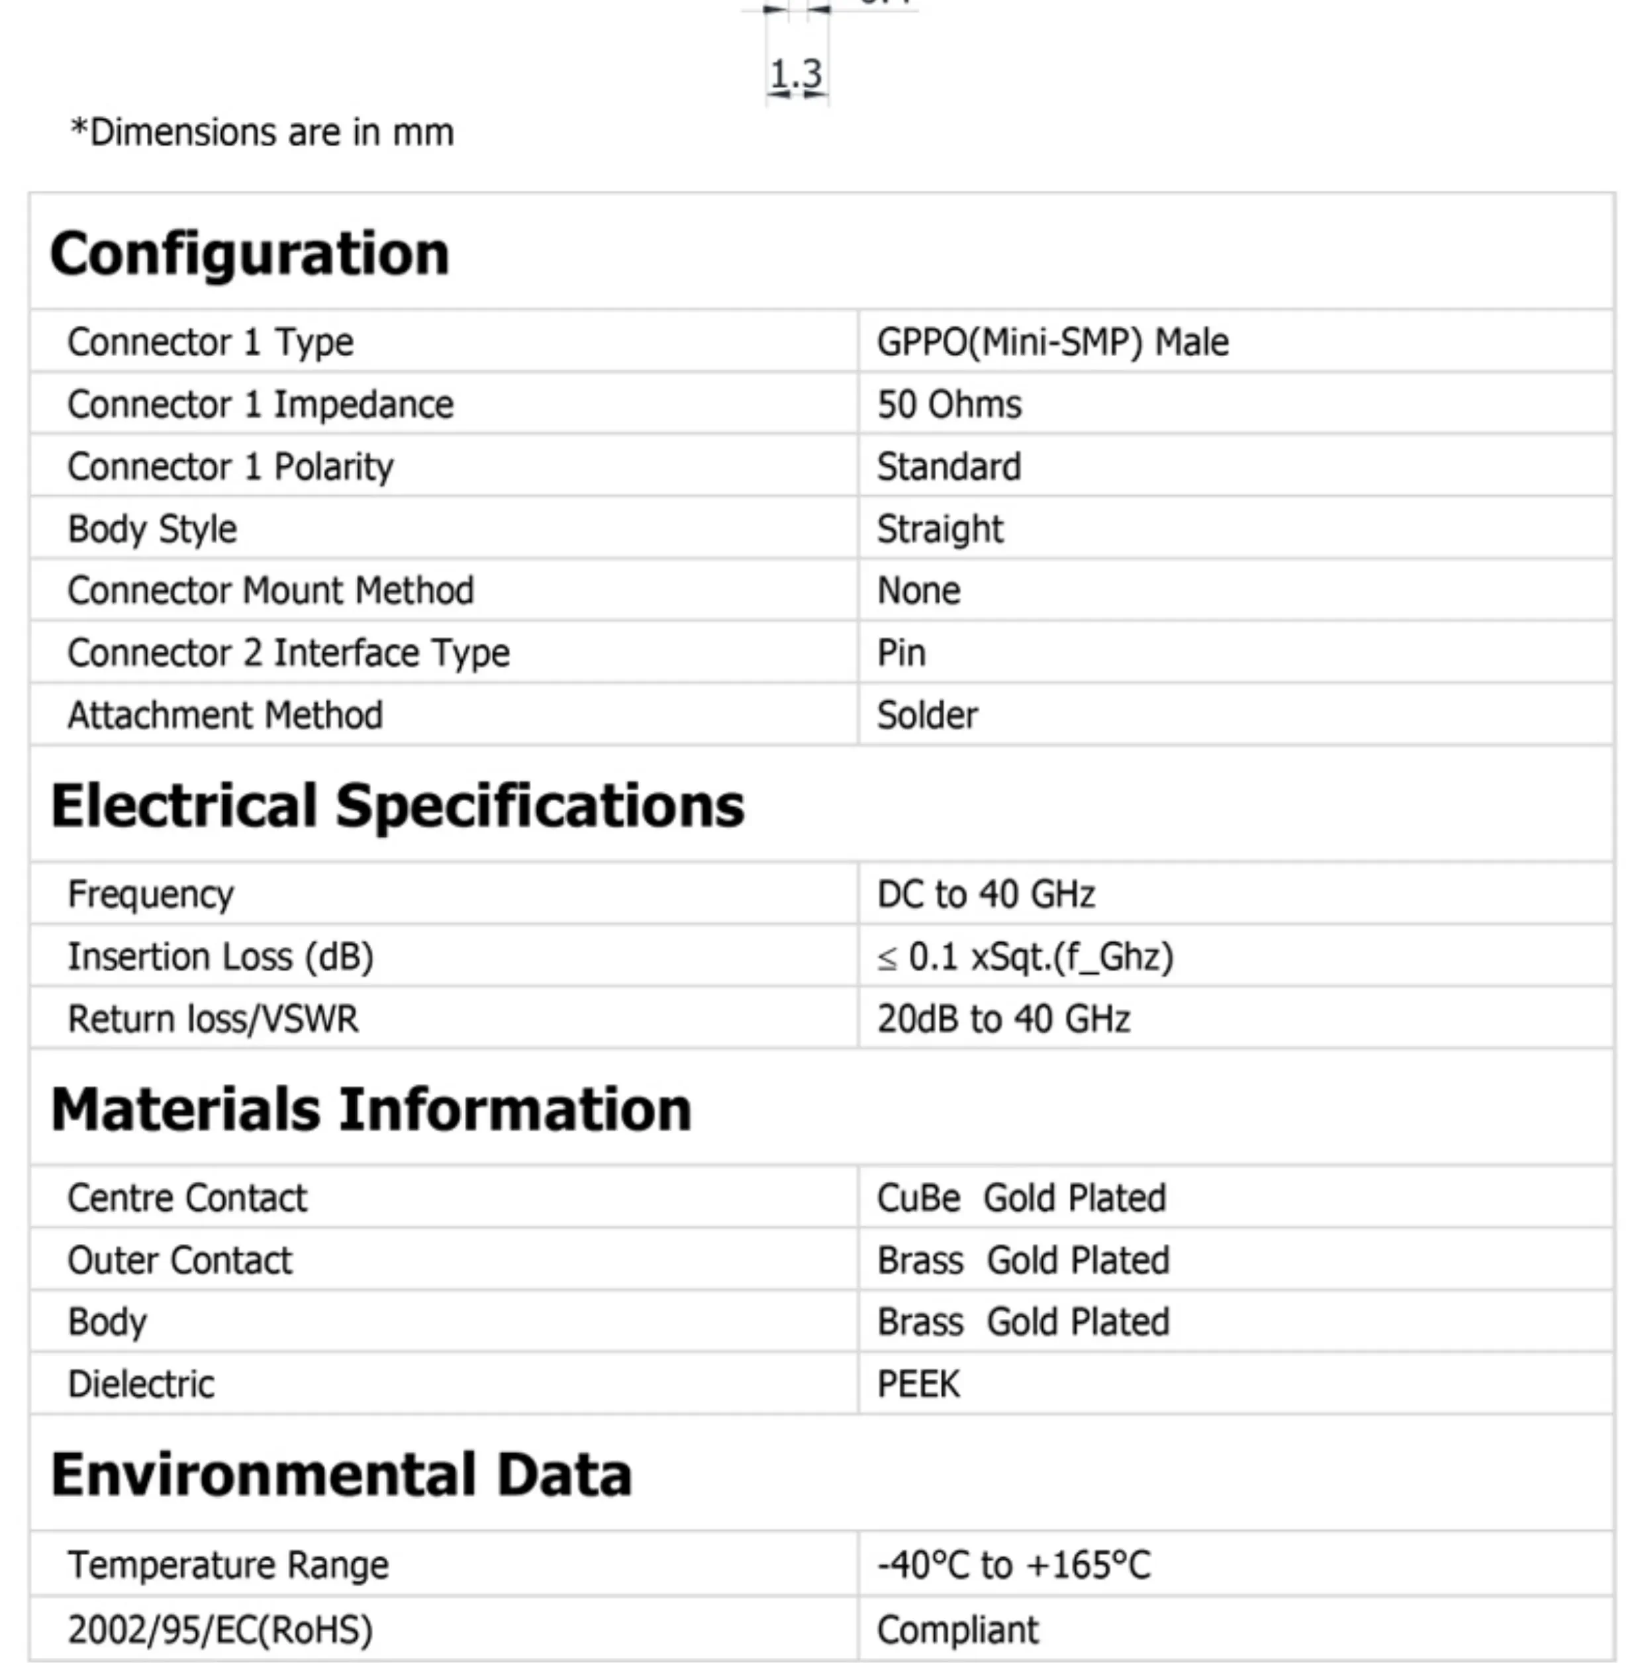This screenshot has height=1679, width=1642.
Task: Click the Environmental Data heading
Action: pos(342,1474)
